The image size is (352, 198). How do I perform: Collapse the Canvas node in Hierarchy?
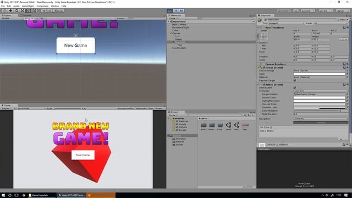click(x=171, y=33)
